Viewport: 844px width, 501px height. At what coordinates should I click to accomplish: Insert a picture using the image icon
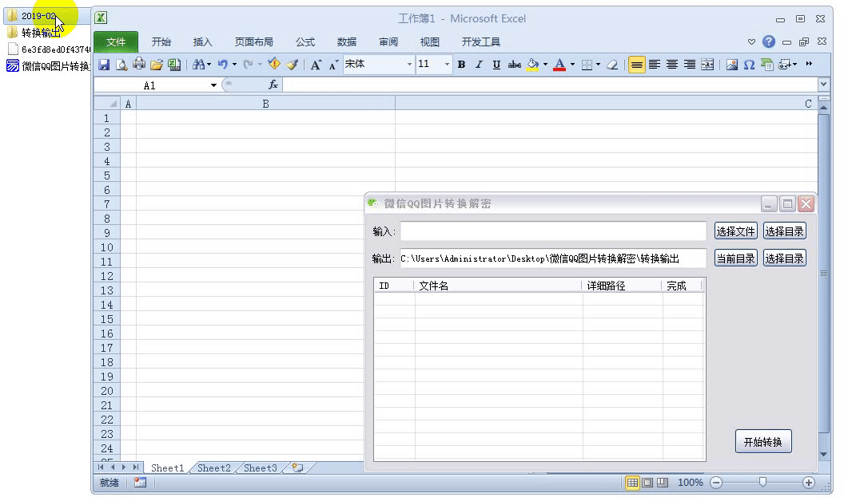pos(731,65)
